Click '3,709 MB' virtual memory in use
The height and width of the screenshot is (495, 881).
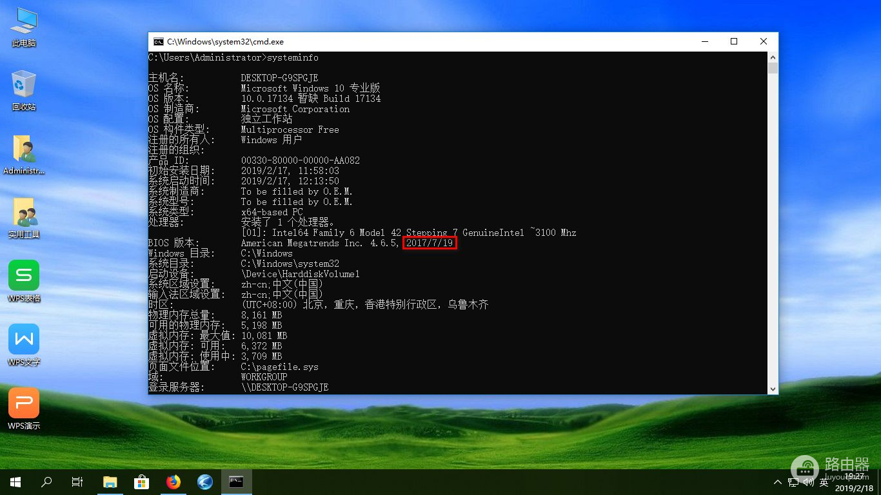pos(261,356)
